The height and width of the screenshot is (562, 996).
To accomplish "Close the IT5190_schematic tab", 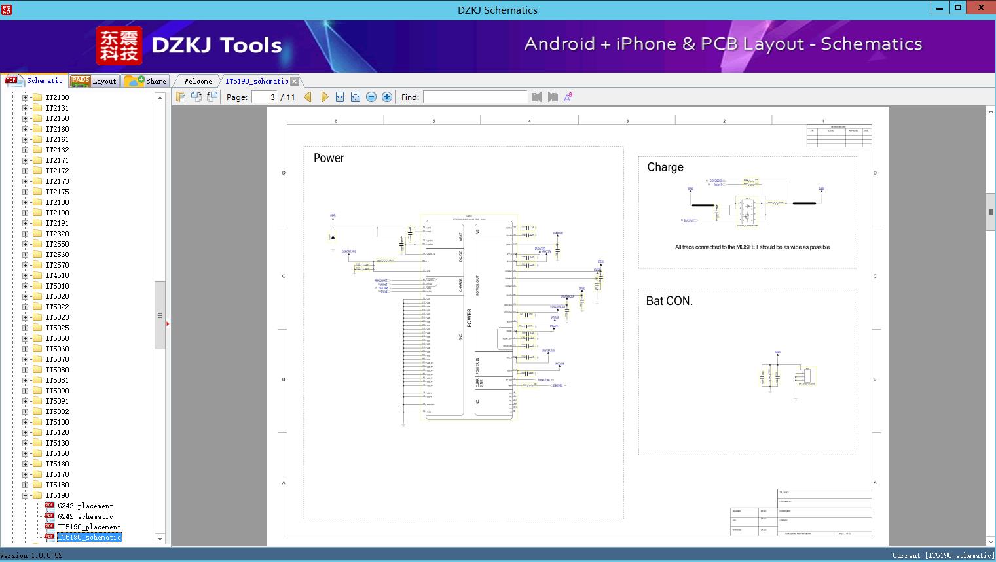I will (x=295, y=81).
